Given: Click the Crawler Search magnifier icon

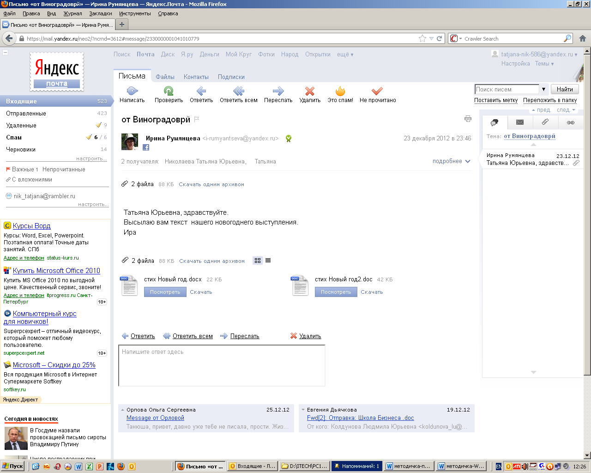Looking at the screenshot, I should [x=567, y=39].
